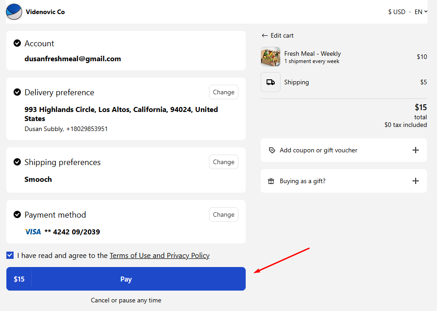The width and height of the screenshot is (437, 311).
Task: Go back via Edit cart link
Action: 277,35
